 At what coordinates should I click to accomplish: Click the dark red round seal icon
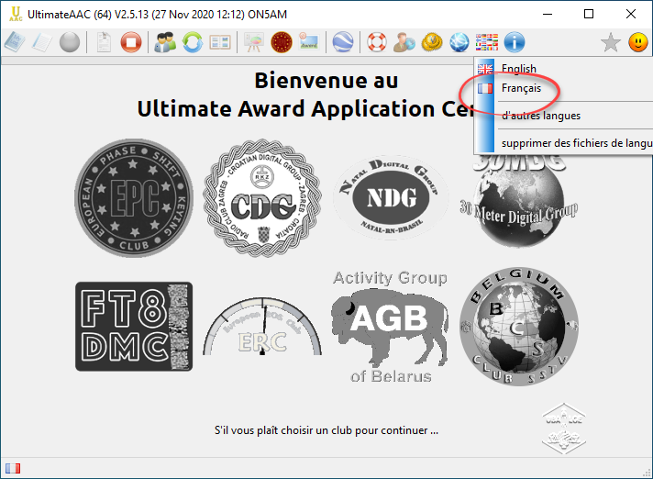click(x=282, y=42)
